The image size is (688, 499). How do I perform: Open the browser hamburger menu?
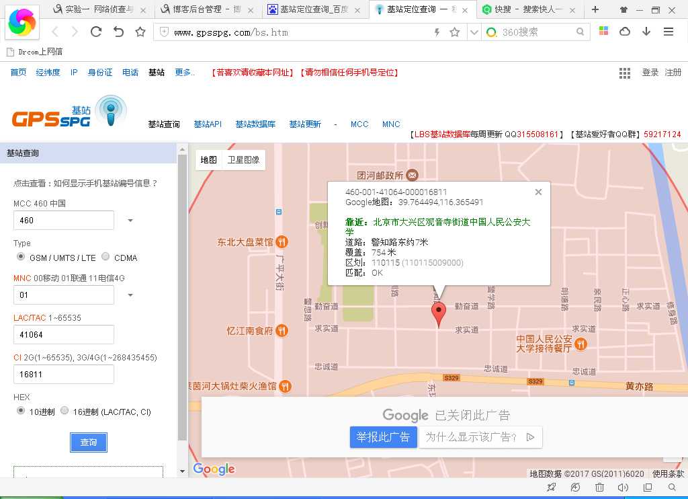(669, 31)
